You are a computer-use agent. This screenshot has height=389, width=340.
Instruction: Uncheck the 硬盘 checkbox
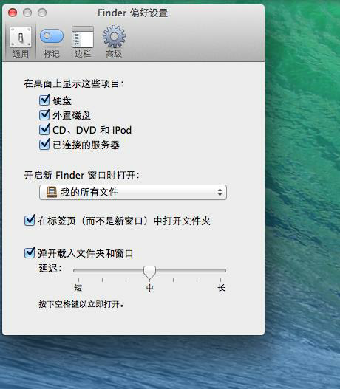(x=44, y=100)
